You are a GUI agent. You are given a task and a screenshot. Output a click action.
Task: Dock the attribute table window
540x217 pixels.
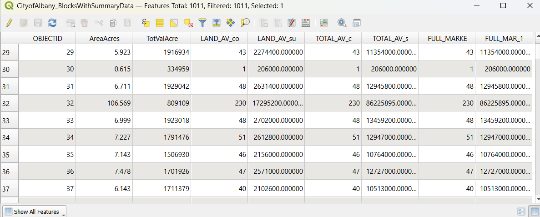pyautogui.click(x=357, y=23)
